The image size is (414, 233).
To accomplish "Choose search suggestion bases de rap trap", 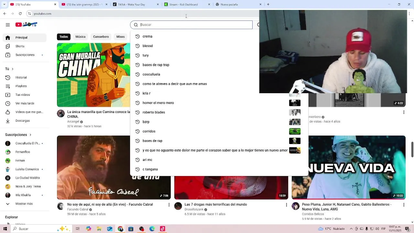I will coord(219,65).
